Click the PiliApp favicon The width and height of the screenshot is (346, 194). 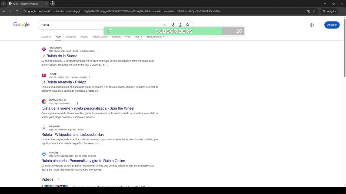coord(44,75)
